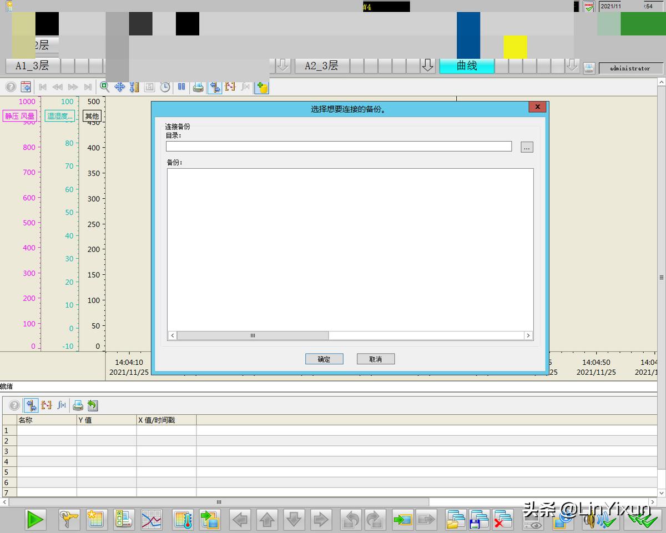Click the 确定 button in the dialog
This screenshot has width=666, height=533.
324,359
